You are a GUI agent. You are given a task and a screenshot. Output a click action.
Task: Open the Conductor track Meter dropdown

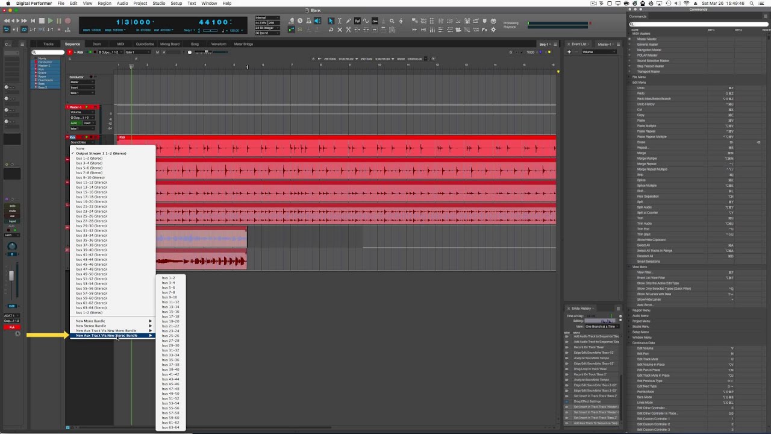click(83, 82)
